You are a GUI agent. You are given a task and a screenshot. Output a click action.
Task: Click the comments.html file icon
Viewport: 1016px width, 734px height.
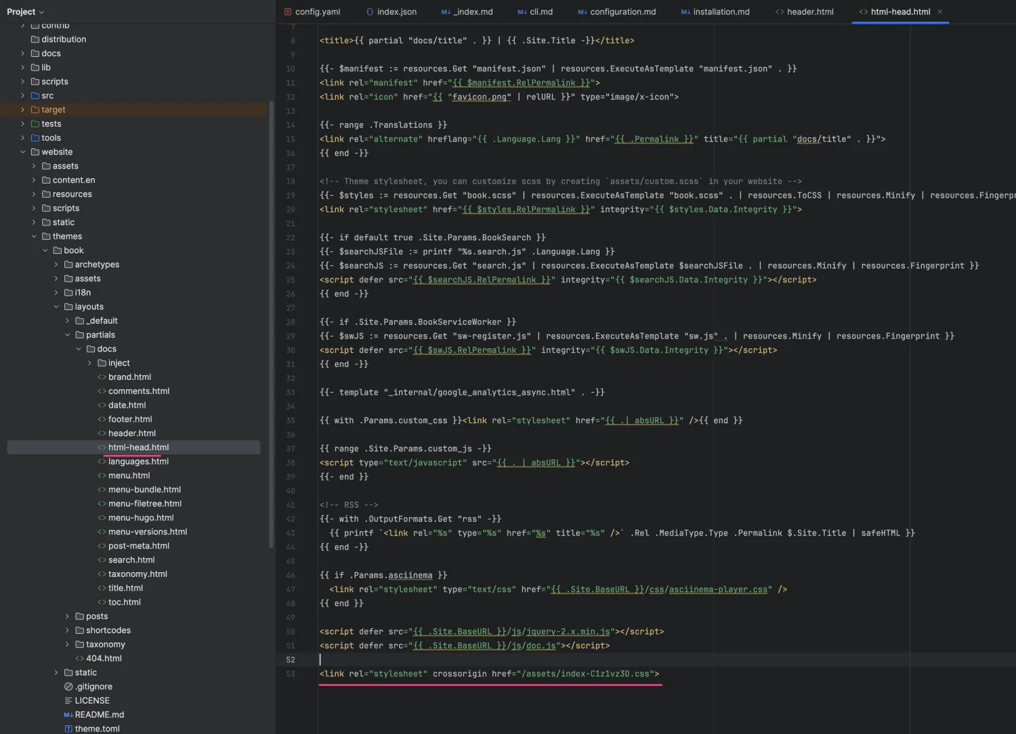(x=102, y=391)
